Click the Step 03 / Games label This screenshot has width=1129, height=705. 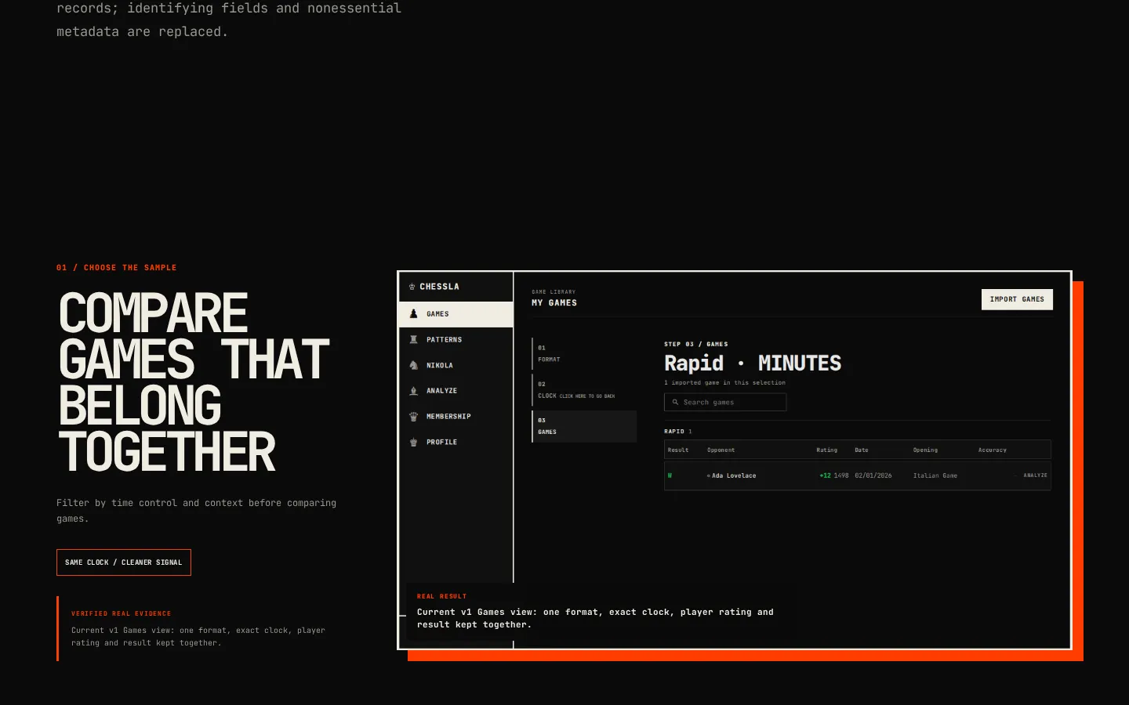tap(695, 345)
